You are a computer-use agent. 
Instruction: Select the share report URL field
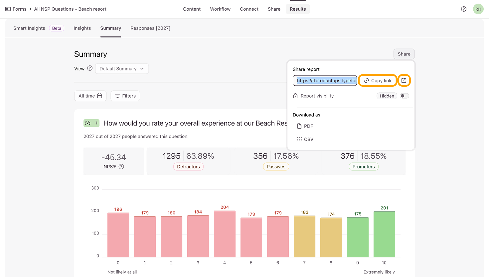tap(325, 81)
